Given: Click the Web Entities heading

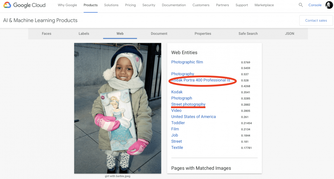Looking at the screenshot, I should (184, 53).
